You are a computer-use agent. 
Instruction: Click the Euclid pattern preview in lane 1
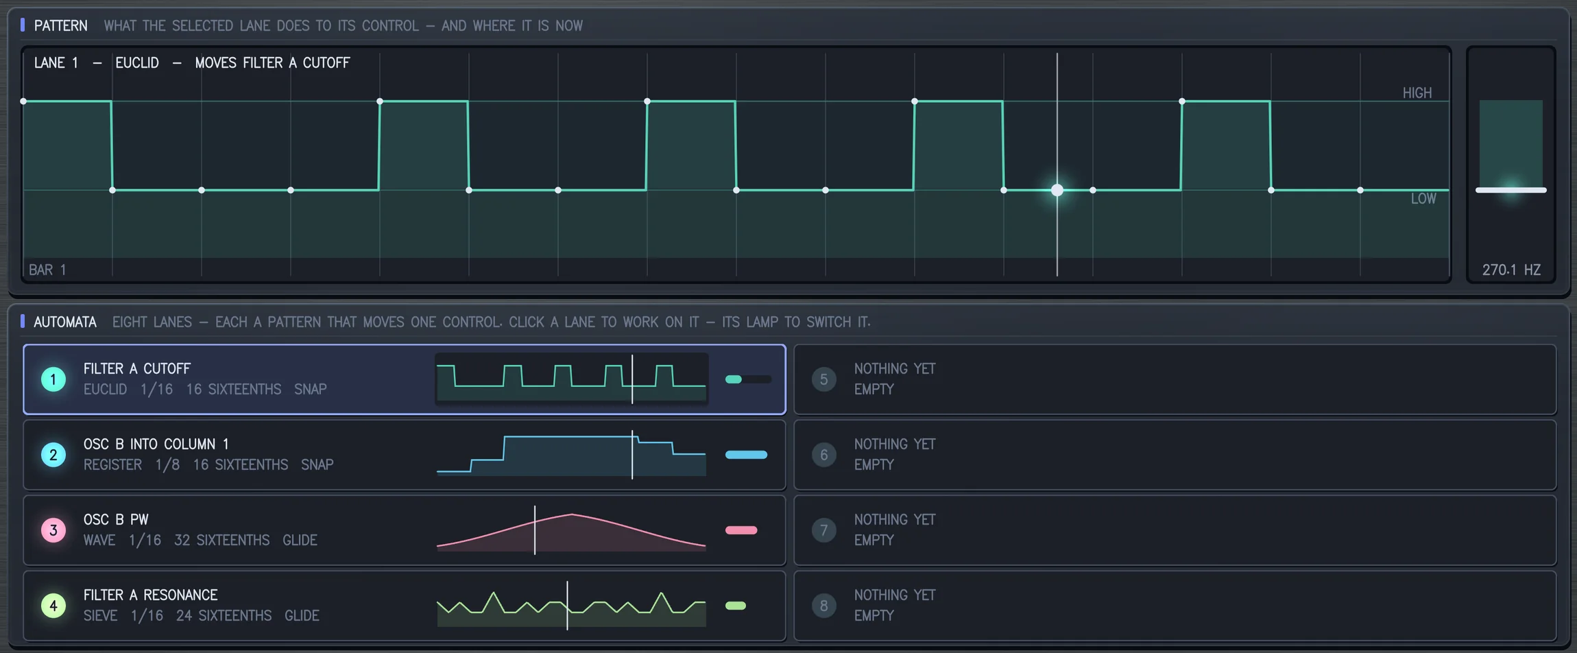[571, 379]
